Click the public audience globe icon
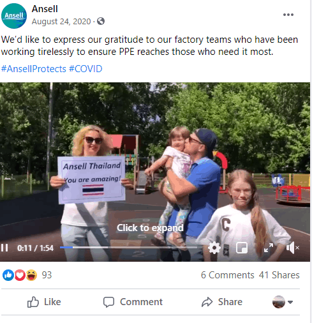 point(101,21)
